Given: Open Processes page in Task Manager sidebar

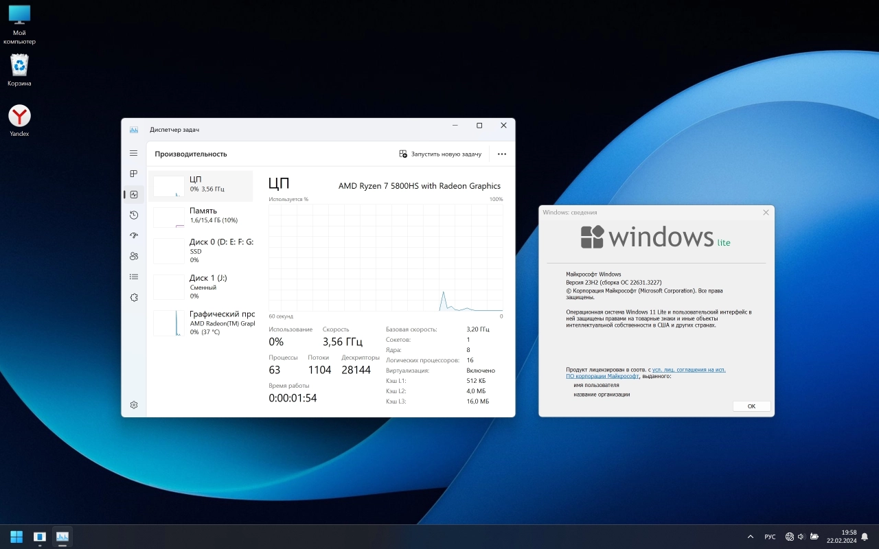Looking at the screenshot, I should 133,174.
